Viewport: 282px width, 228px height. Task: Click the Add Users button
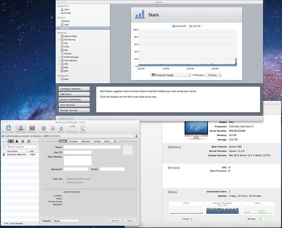pos(74,94)
